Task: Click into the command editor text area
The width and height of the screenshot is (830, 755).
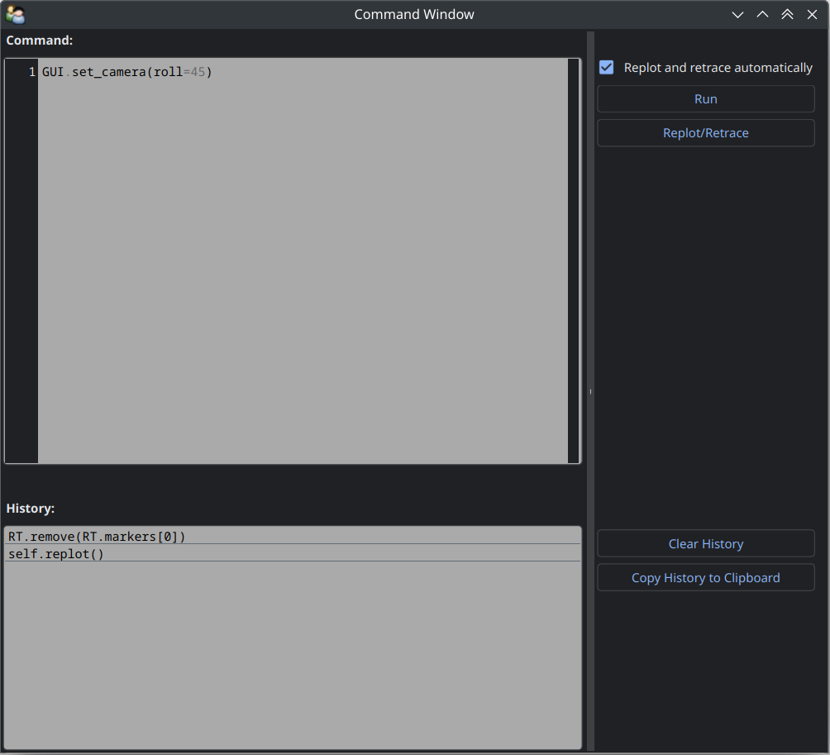Action: [x=303, y=261]
